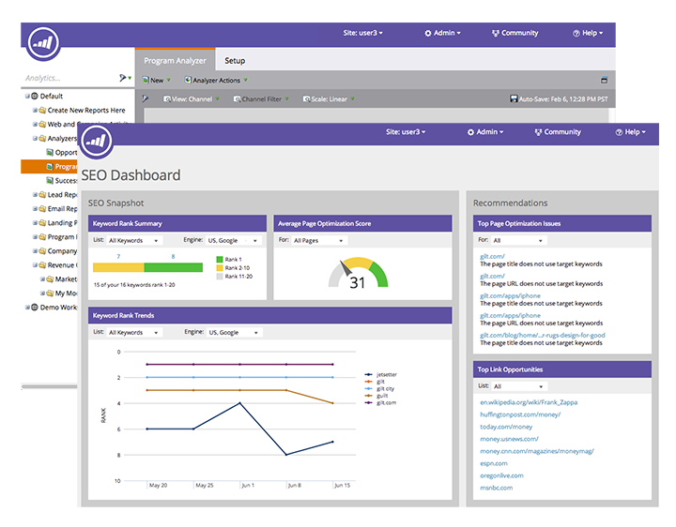
Task: Click Marketo logo on SEO Dashboard window
Action: click(x=96, y=141)
